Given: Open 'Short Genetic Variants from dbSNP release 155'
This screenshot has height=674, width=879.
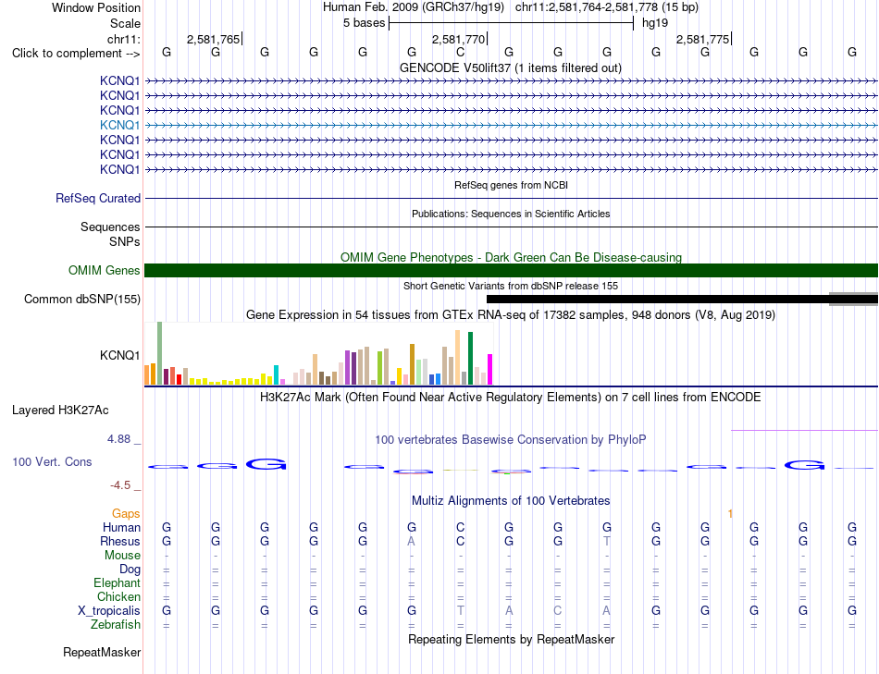Looking at the screenshot, I should click(x=511, y=286).
